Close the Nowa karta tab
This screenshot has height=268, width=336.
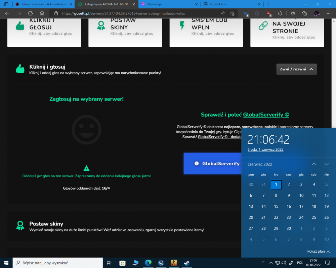[259, 4]
